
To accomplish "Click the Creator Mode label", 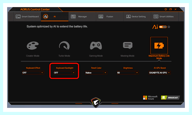I will pos(33,56).
